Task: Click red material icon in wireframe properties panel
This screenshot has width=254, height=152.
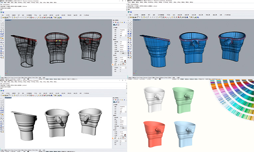Action: [116, 22]
